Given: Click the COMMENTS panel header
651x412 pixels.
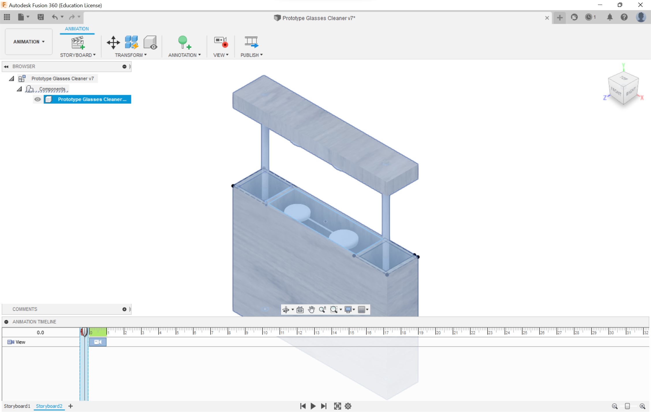Looking at the screenshot, I should [66, 309].
